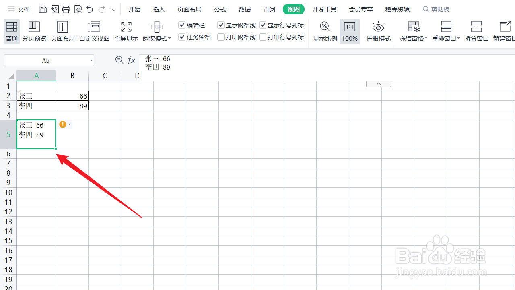Switch to 页面布局 view icon
The width and height of the screenshot is (515, 290).
[62, 31]
